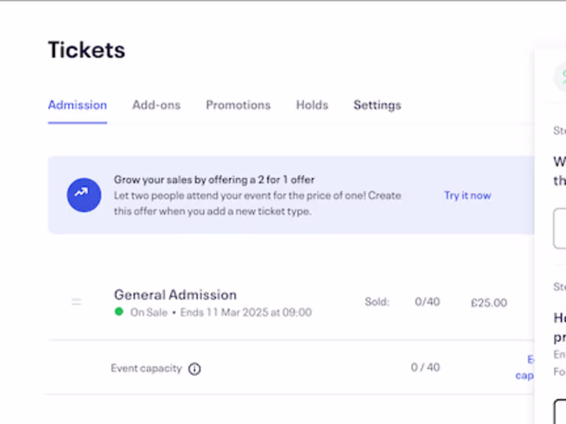Switch to the Add-ons tab
The image size is (566, 424).
click(x=156, y=105)
